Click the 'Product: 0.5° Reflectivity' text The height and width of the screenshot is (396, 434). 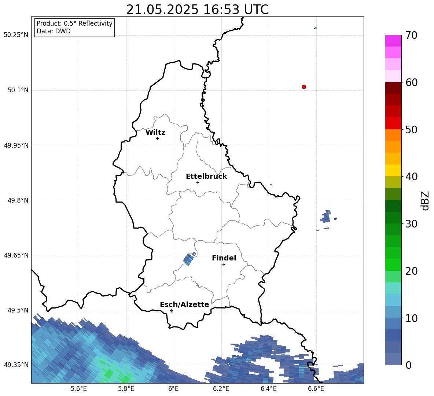[74, 23]
